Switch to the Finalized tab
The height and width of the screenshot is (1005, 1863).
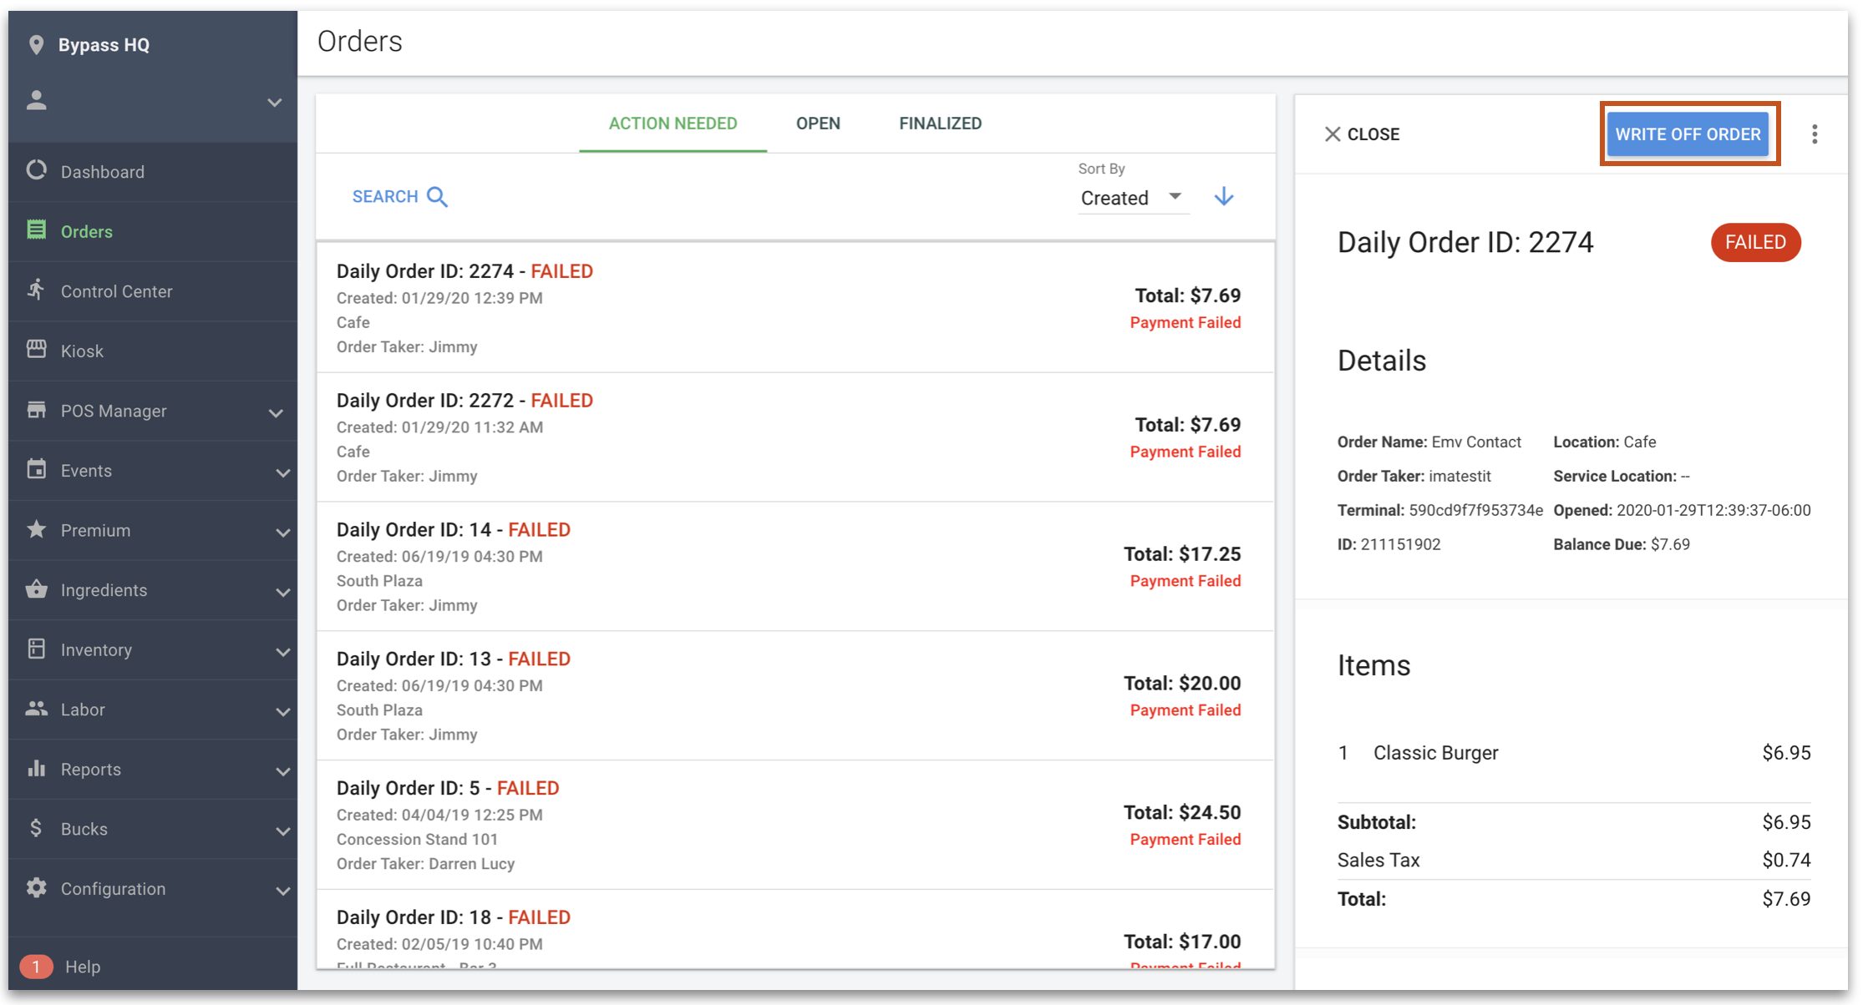click(940, 124)
